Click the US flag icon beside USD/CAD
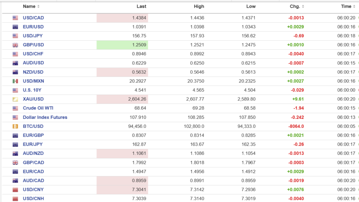 click(x=15, y=18)
